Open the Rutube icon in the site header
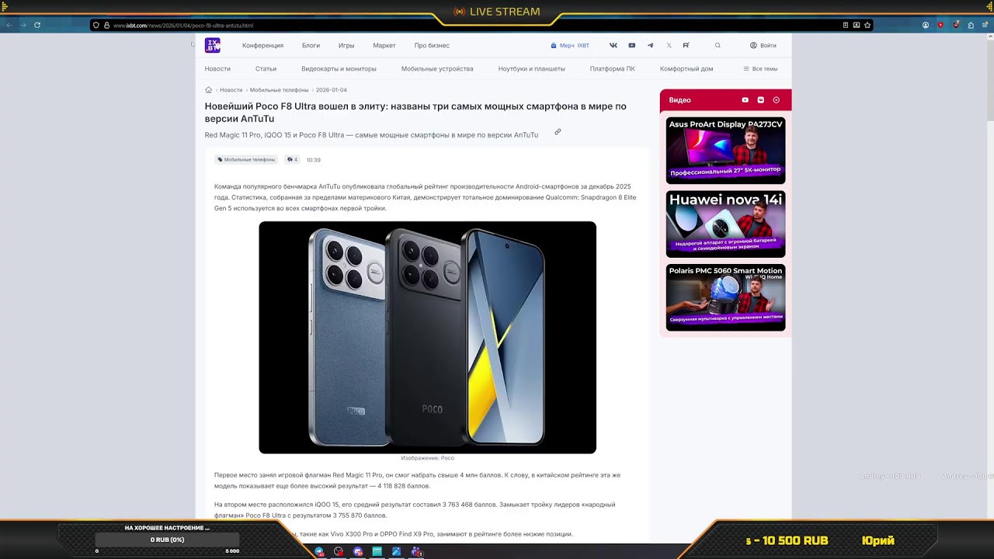994x559 pixels. pos(686,46)
